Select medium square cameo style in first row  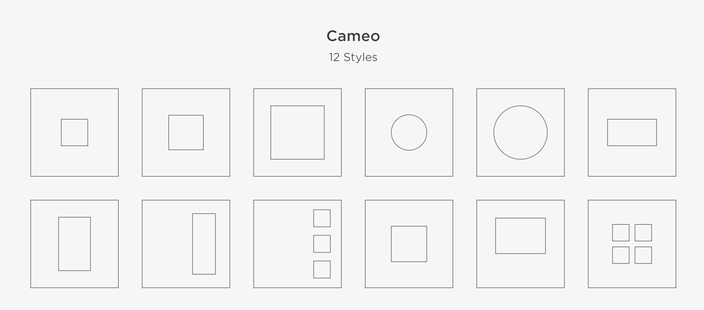click(186, 132)
